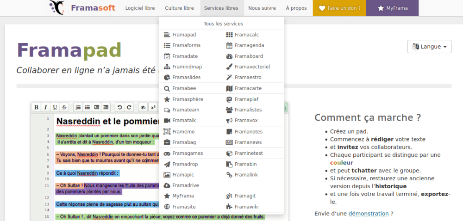Click redo arrow in pad preview
463x221 pixels.
pos(129,107)
